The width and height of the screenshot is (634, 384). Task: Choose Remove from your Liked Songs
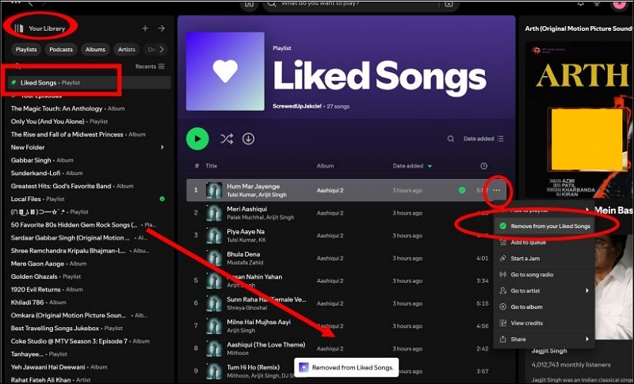pyautogui.click(x=544, y=226)
